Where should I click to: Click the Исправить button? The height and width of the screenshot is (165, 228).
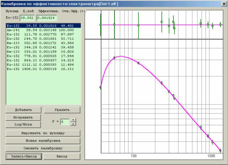(x=23, y=117)
